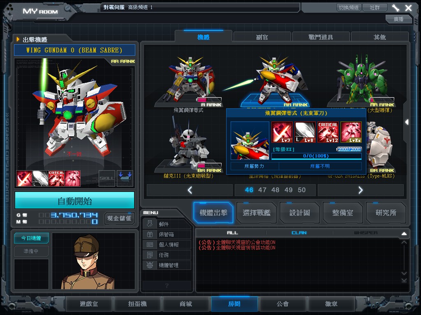Jump to unit page 47
The image size is (421, 315).
[262, 190]
